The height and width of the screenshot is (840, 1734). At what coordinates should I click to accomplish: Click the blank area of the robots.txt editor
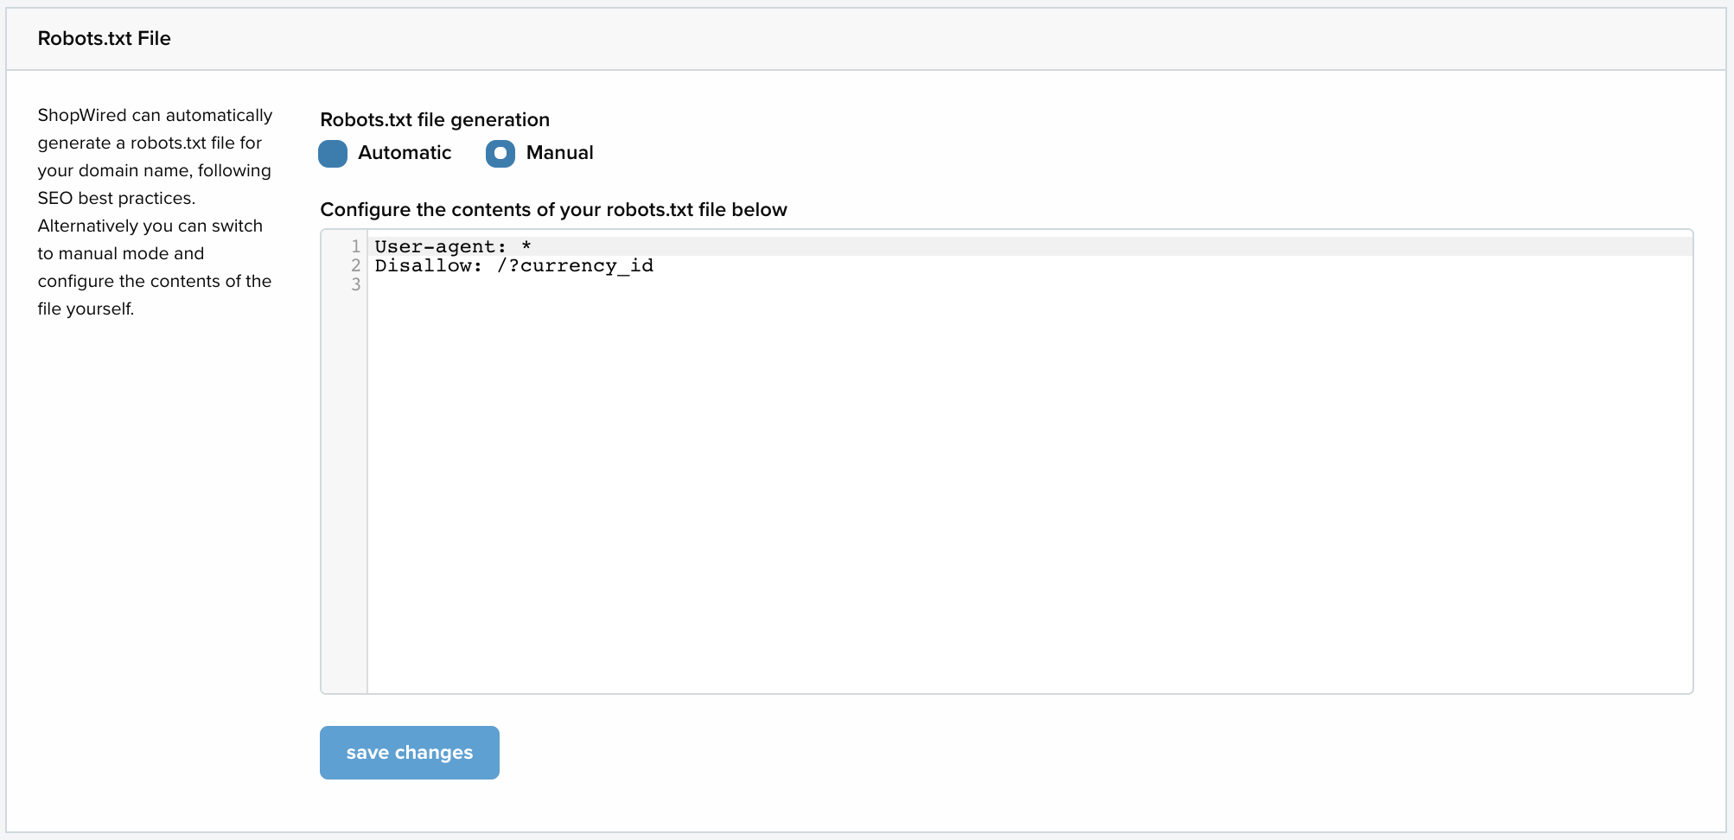[x=1029, y=493]
